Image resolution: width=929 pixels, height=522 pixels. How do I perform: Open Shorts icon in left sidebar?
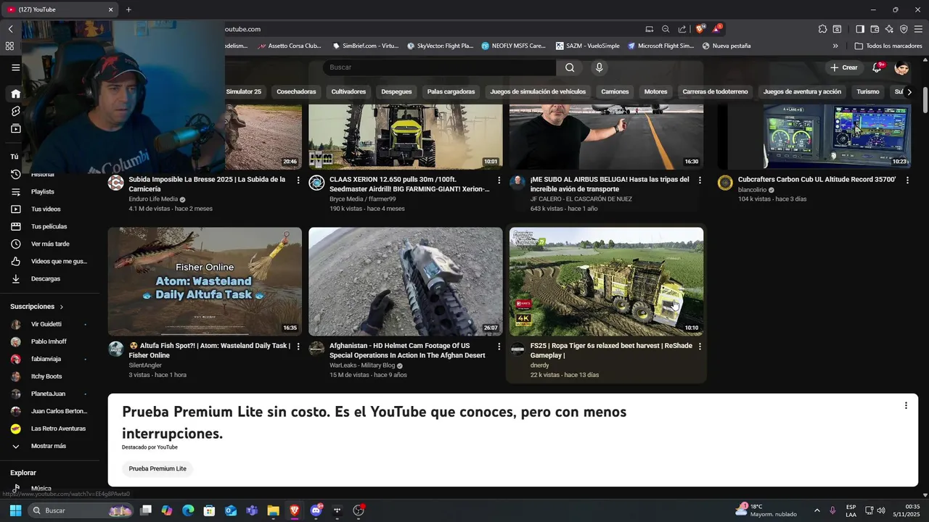(15, 111)
